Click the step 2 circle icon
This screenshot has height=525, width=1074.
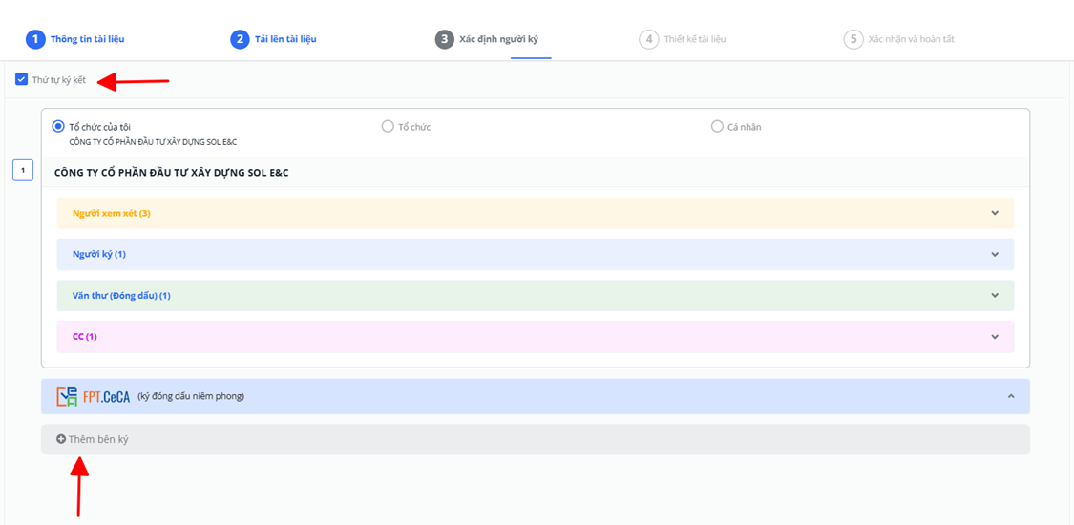coord(240,39)
